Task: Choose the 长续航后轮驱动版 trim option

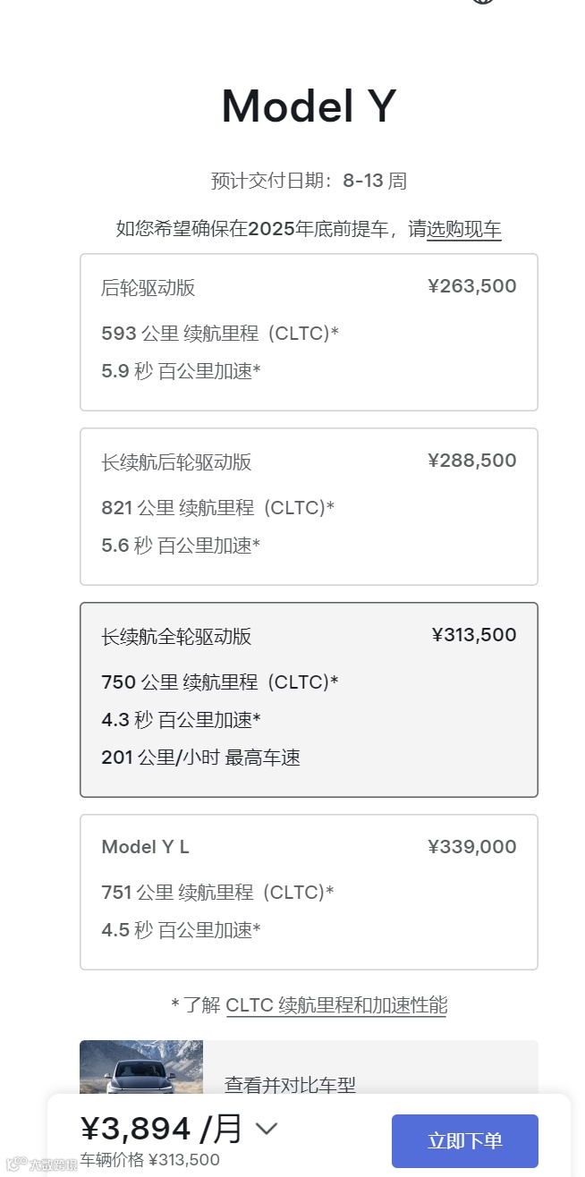Action: coord(309,506)
